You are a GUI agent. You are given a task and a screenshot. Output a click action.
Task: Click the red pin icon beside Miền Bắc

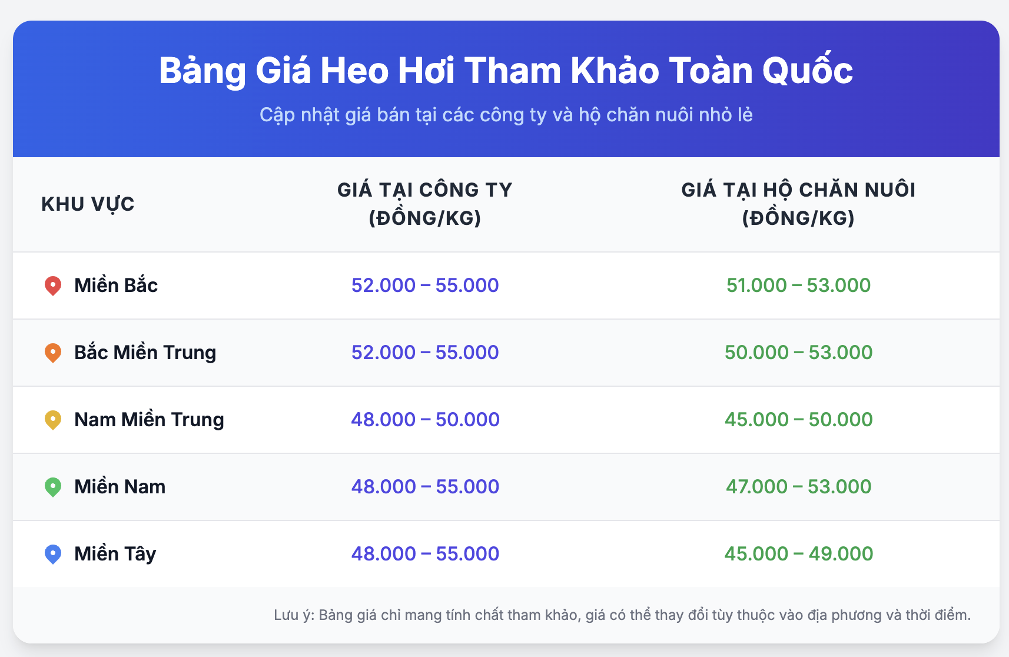point(53,286)
